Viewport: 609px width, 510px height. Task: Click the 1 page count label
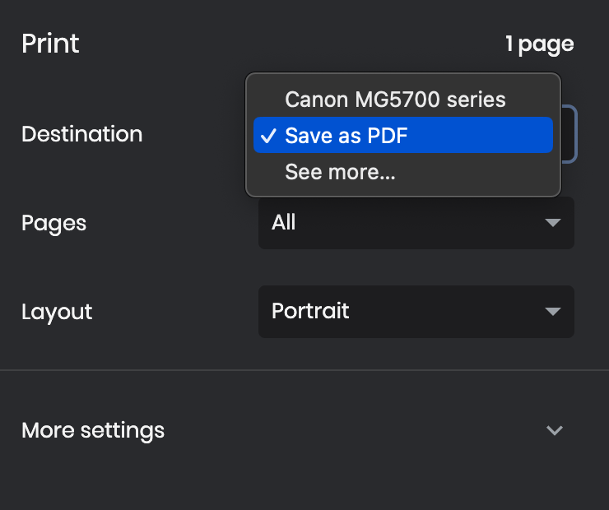(540, 44)
